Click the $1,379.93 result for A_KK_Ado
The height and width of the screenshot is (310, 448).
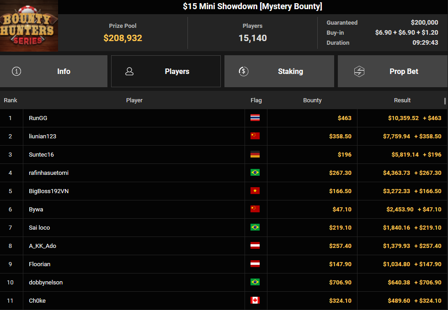point(396,246)
